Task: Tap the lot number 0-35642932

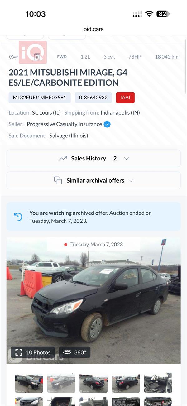Action: tap(93, 98)
